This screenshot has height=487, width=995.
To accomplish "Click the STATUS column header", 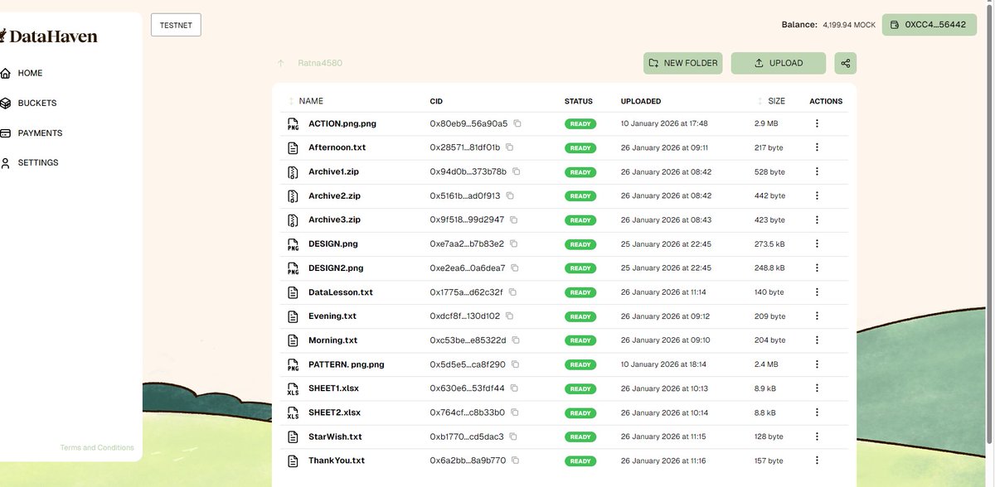I will [579, 101].
